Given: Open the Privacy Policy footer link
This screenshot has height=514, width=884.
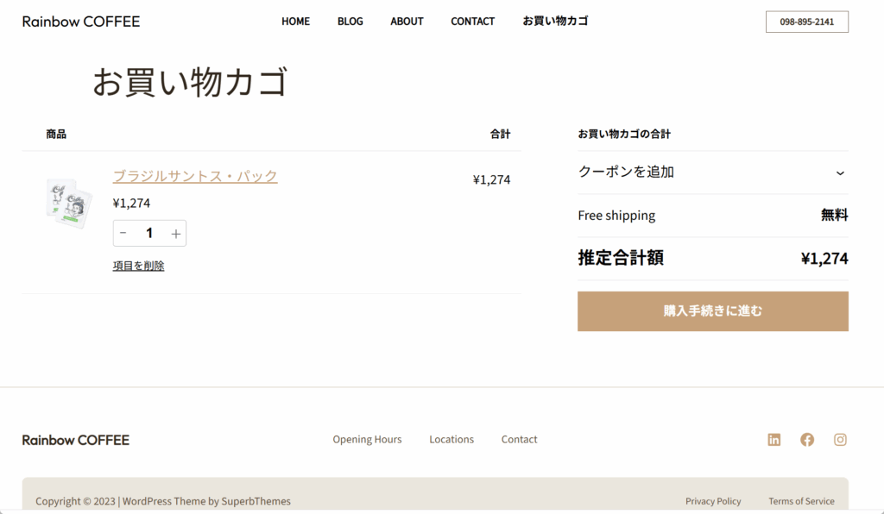Looking at the screenshot, I should tap(713, 501).
